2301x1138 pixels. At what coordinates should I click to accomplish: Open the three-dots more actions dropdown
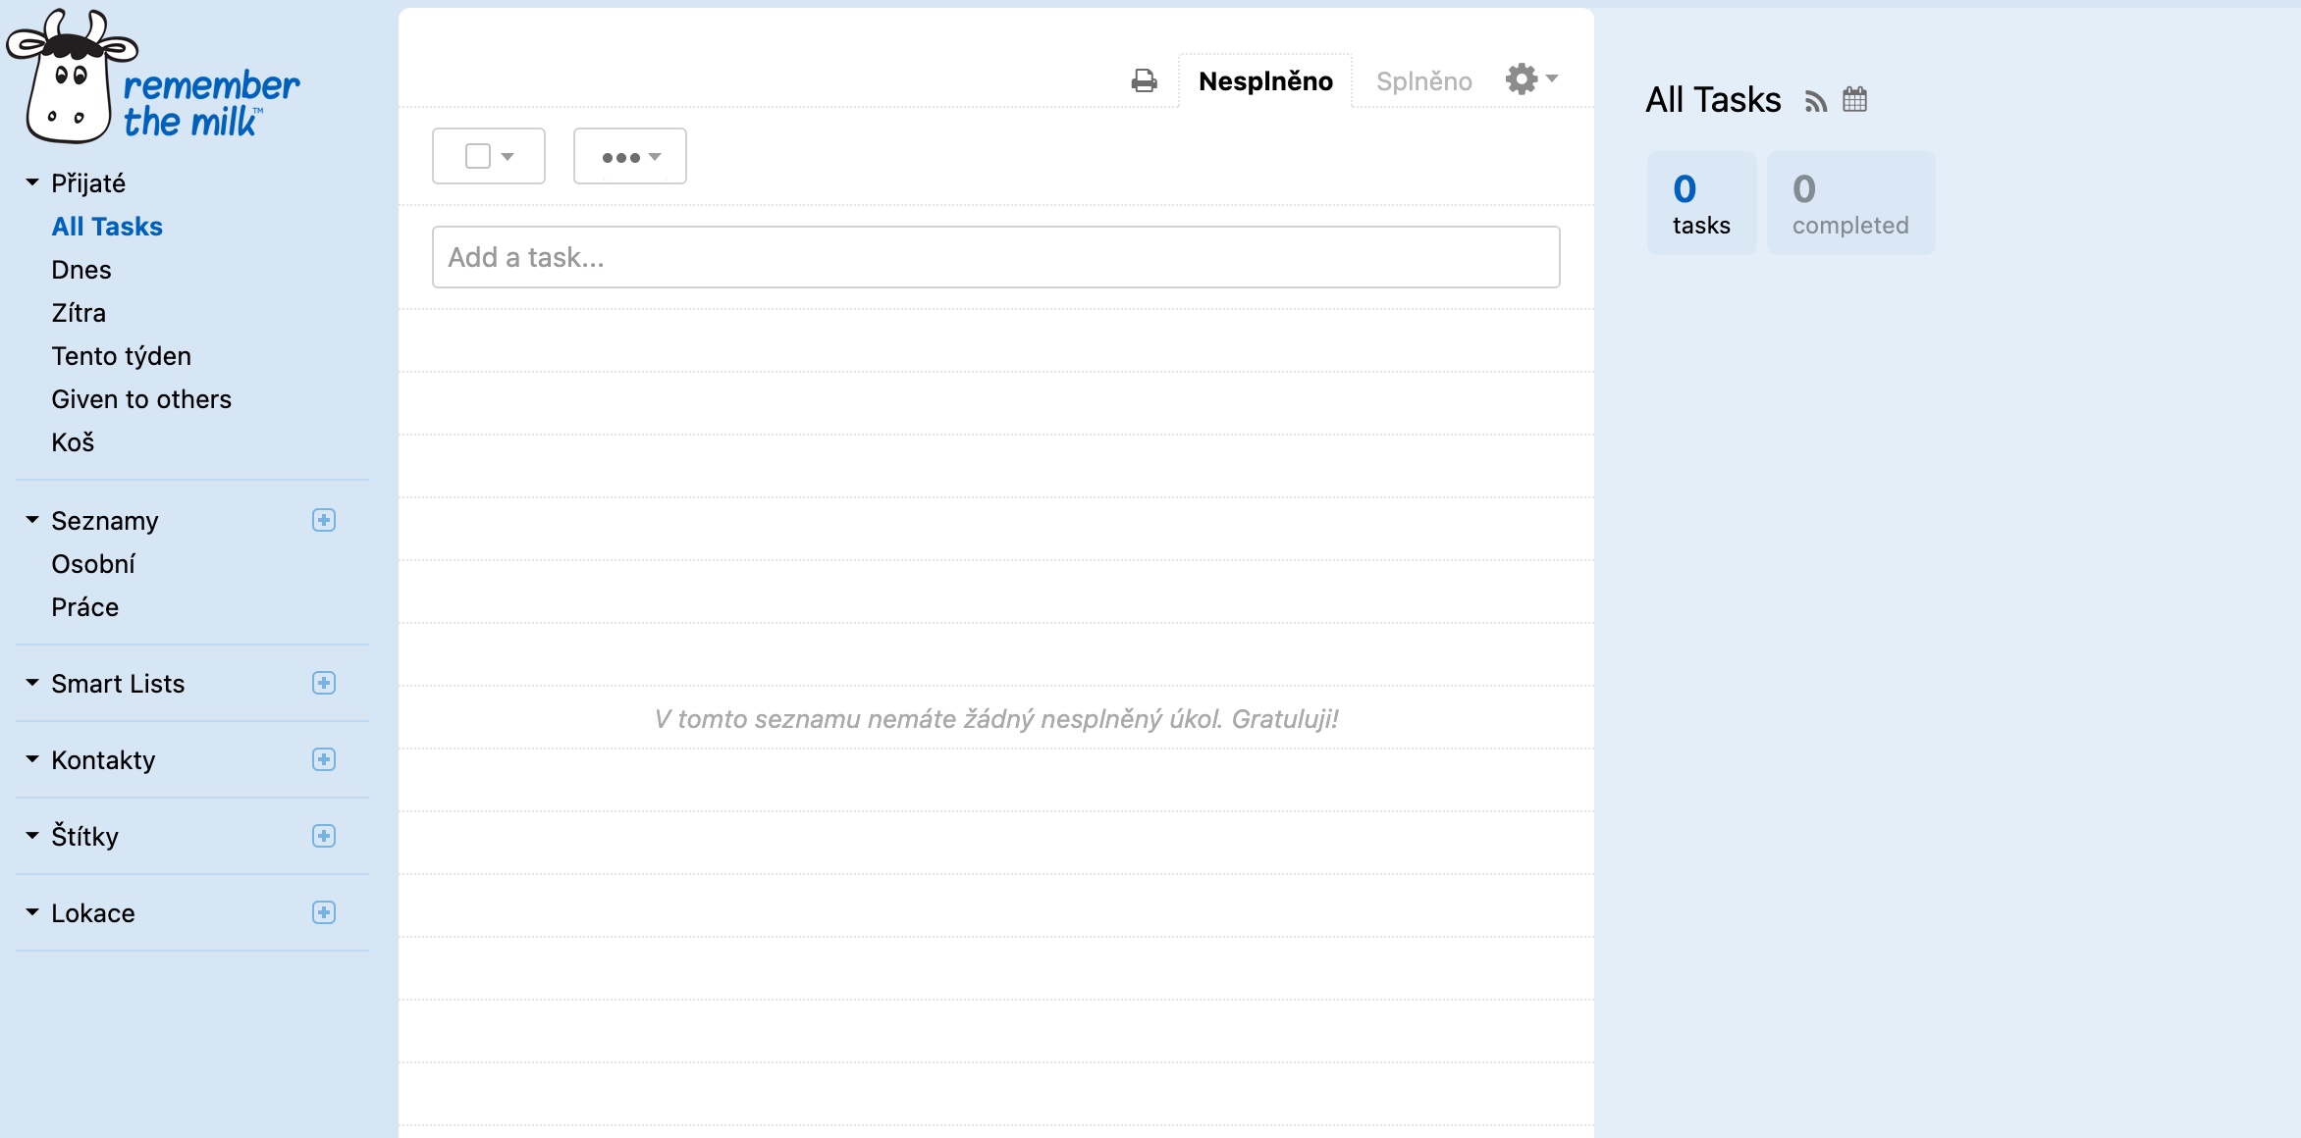click(629, 156)
